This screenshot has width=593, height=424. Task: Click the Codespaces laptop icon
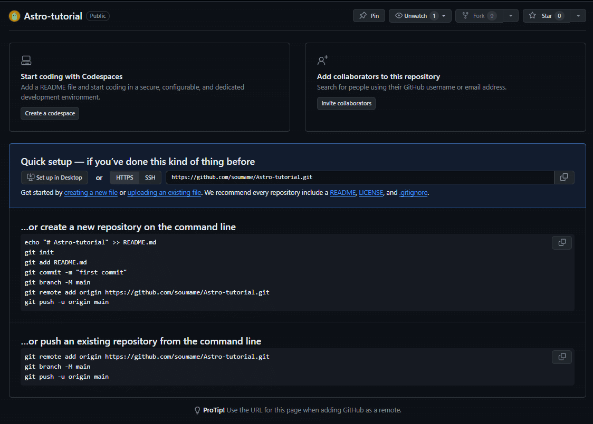tap(26, 61)
